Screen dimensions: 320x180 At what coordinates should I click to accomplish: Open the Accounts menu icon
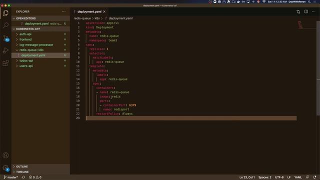pos(5,155)
